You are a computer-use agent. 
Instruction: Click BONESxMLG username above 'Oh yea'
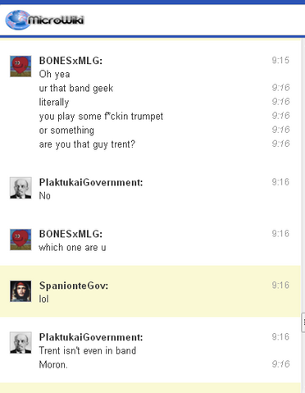tap(71, 61)
